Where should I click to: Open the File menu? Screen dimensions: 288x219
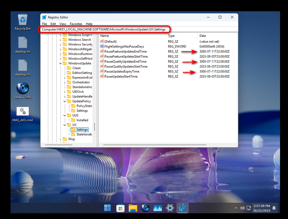click(44, 24)
